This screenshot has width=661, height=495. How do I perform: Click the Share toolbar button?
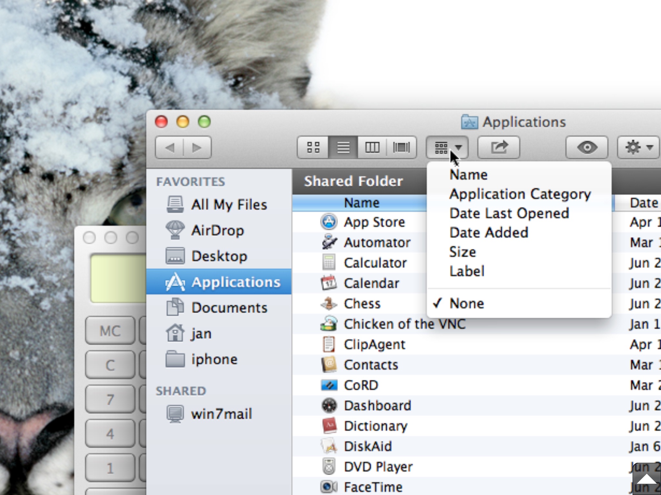coord(499,148)
